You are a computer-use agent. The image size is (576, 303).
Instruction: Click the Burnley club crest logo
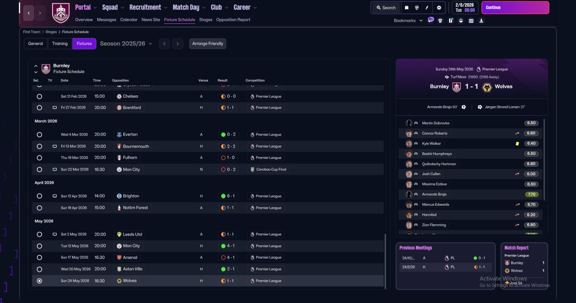(61, 13)
